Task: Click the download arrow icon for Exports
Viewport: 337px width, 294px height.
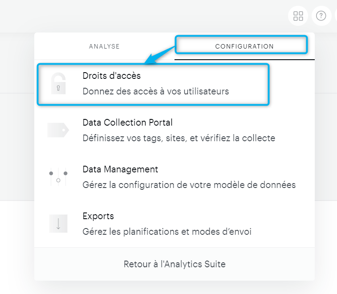Action: click(x=58, y=224)
